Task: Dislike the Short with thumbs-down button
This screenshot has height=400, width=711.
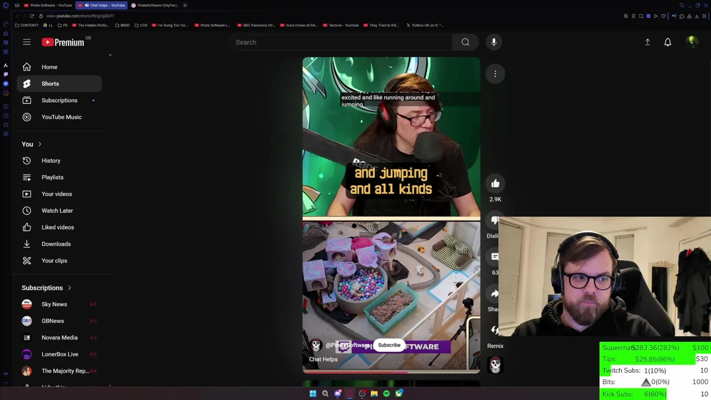Action: [494, 221]
